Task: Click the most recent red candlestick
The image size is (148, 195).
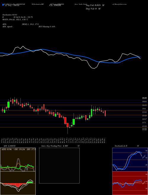Action: point(105,113)
